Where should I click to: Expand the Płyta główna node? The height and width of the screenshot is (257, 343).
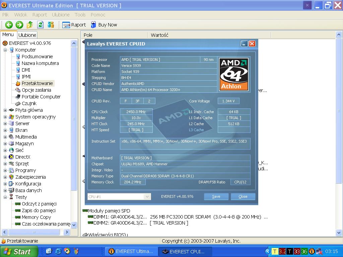5,110
